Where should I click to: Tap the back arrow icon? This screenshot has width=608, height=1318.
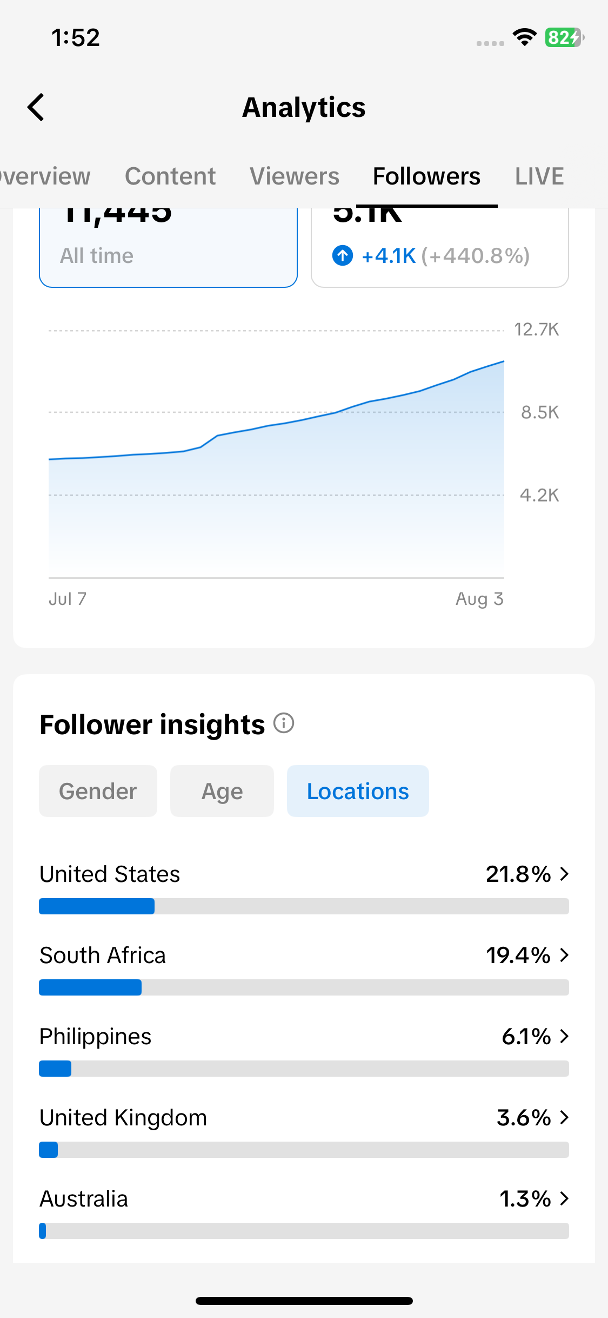click(36, 107)
